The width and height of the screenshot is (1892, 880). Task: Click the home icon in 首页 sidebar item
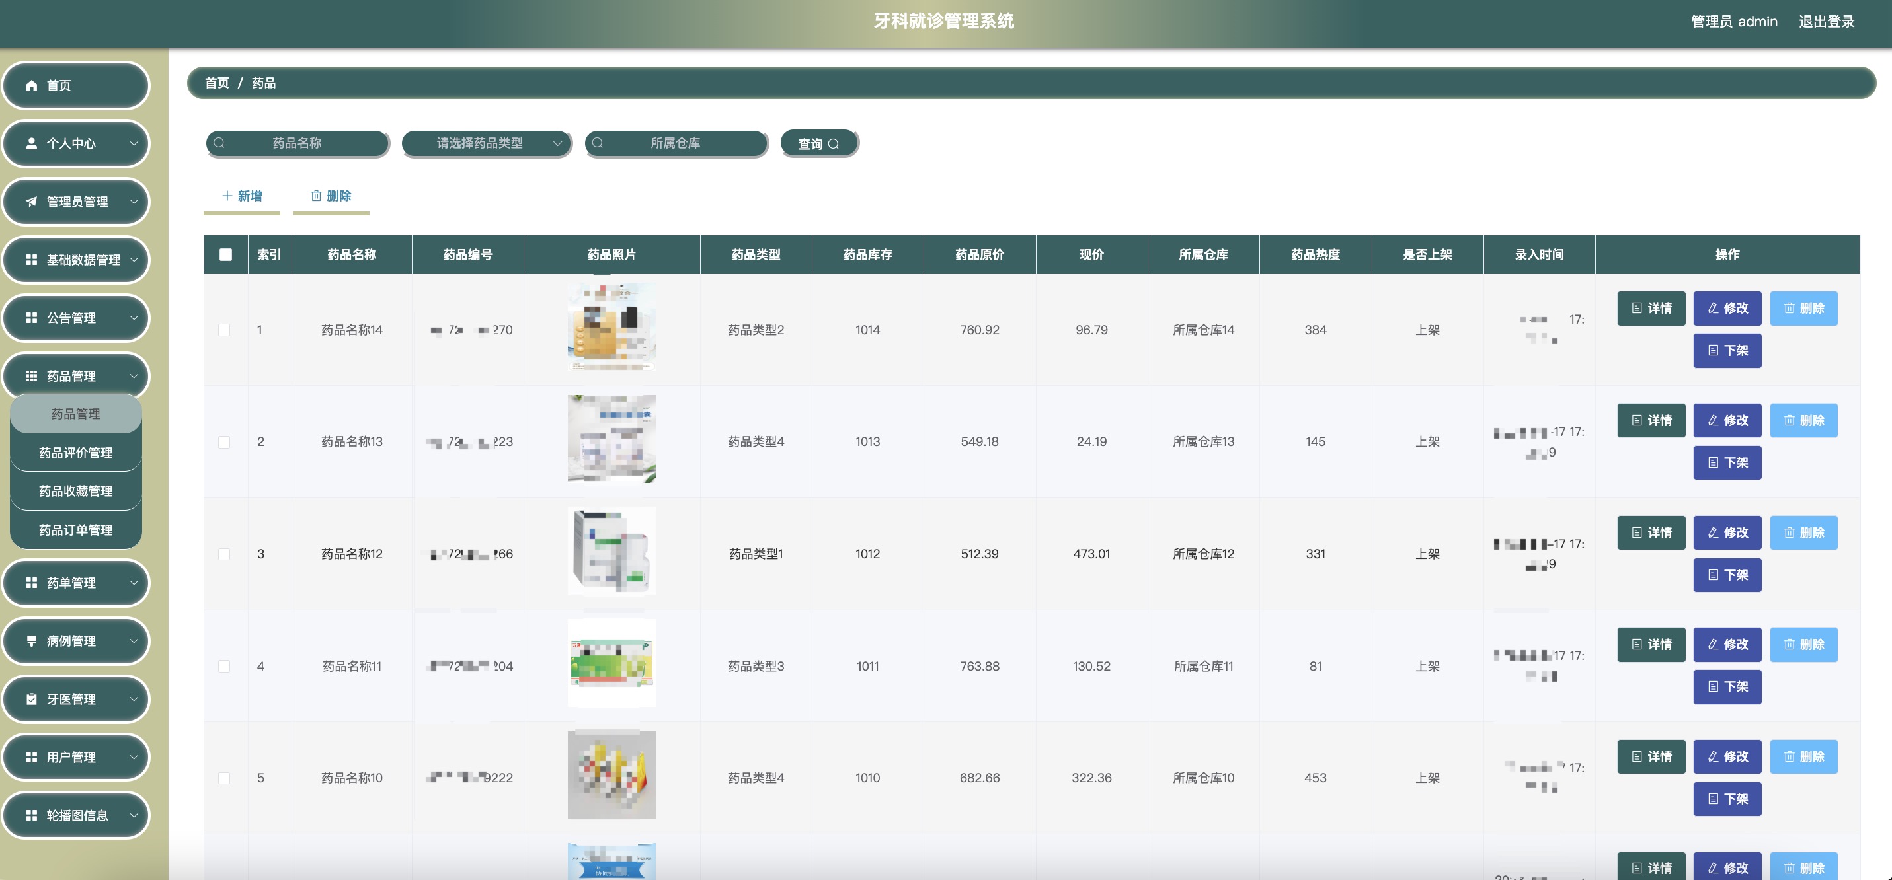(32, 85)
